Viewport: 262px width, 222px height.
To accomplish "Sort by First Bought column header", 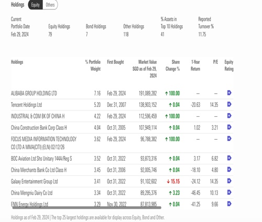I will [x=115, y=62].
